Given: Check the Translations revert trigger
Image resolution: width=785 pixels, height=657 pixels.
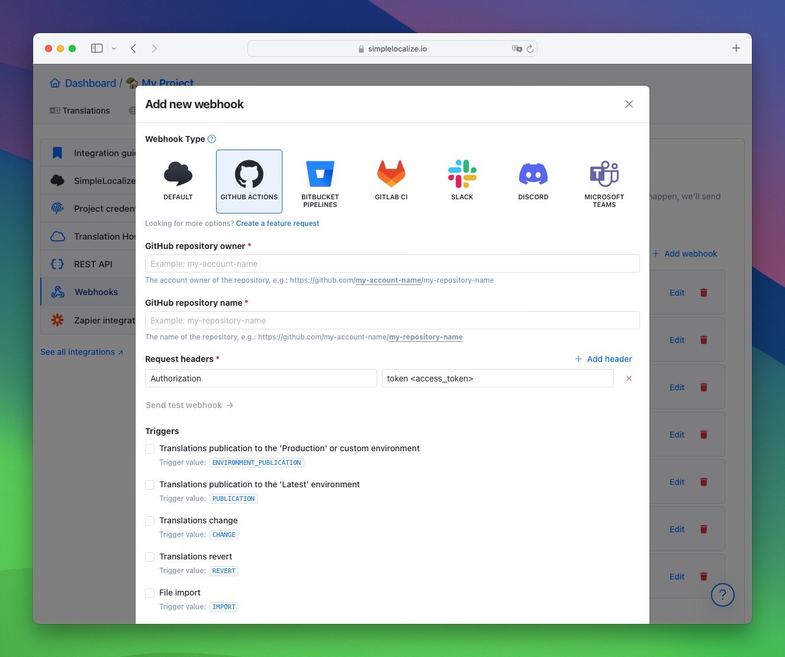Looking at the screenshot, I should [150, 557].
